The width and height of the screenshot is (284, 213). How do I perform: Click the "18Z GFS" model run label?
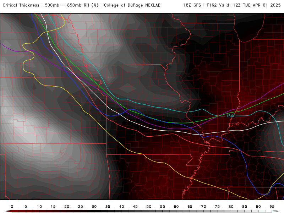coord(192,5)
